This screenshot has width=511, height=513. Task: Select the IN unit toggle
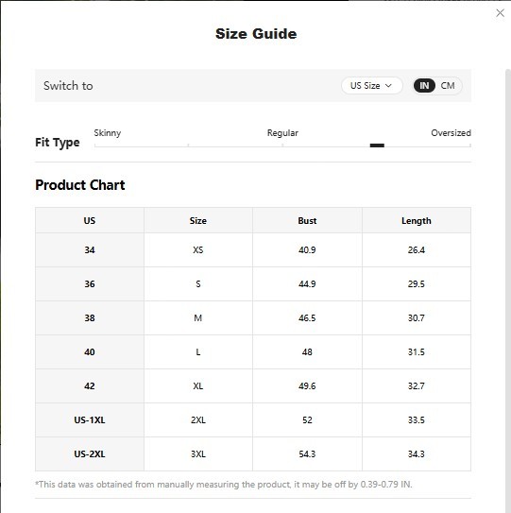click(x=424, y=86)
